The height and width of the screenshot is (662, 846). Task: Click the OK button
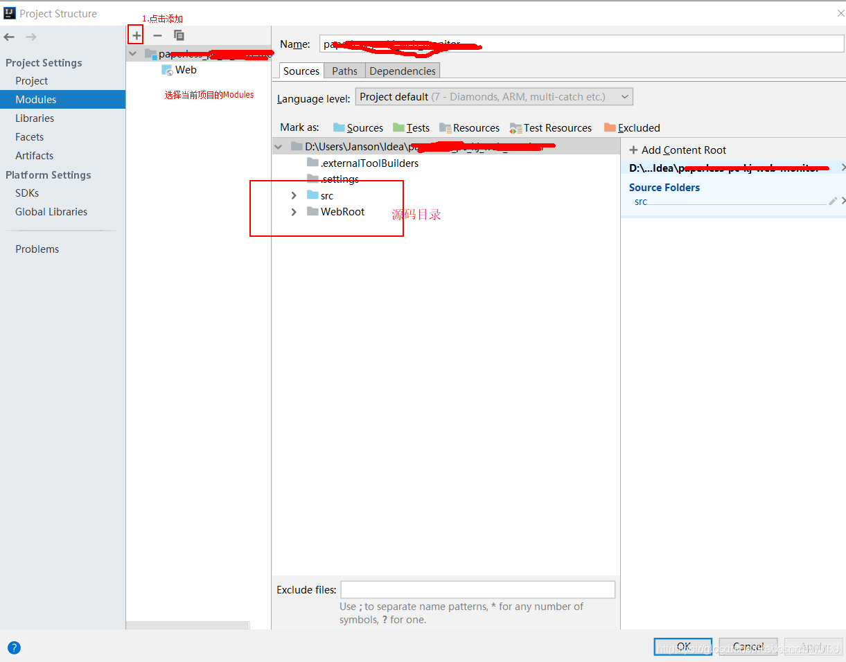tap(682, 646)
